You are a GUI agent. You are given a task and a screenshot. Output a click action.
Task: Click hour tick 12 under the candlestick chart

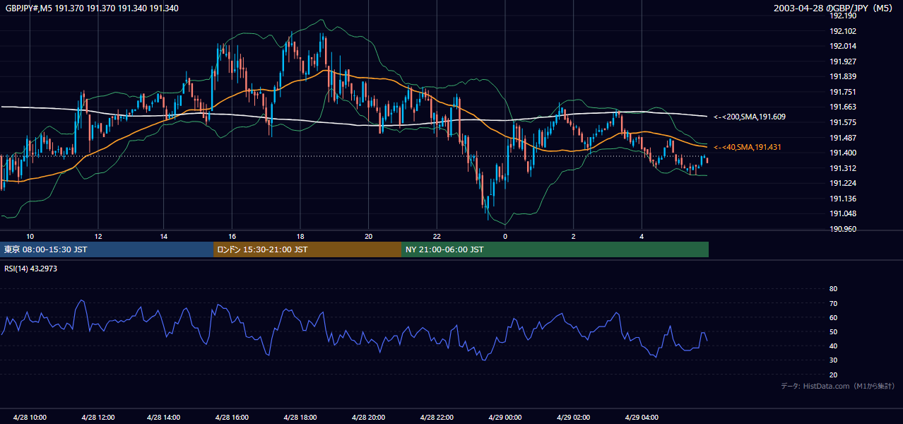[98, 236]
